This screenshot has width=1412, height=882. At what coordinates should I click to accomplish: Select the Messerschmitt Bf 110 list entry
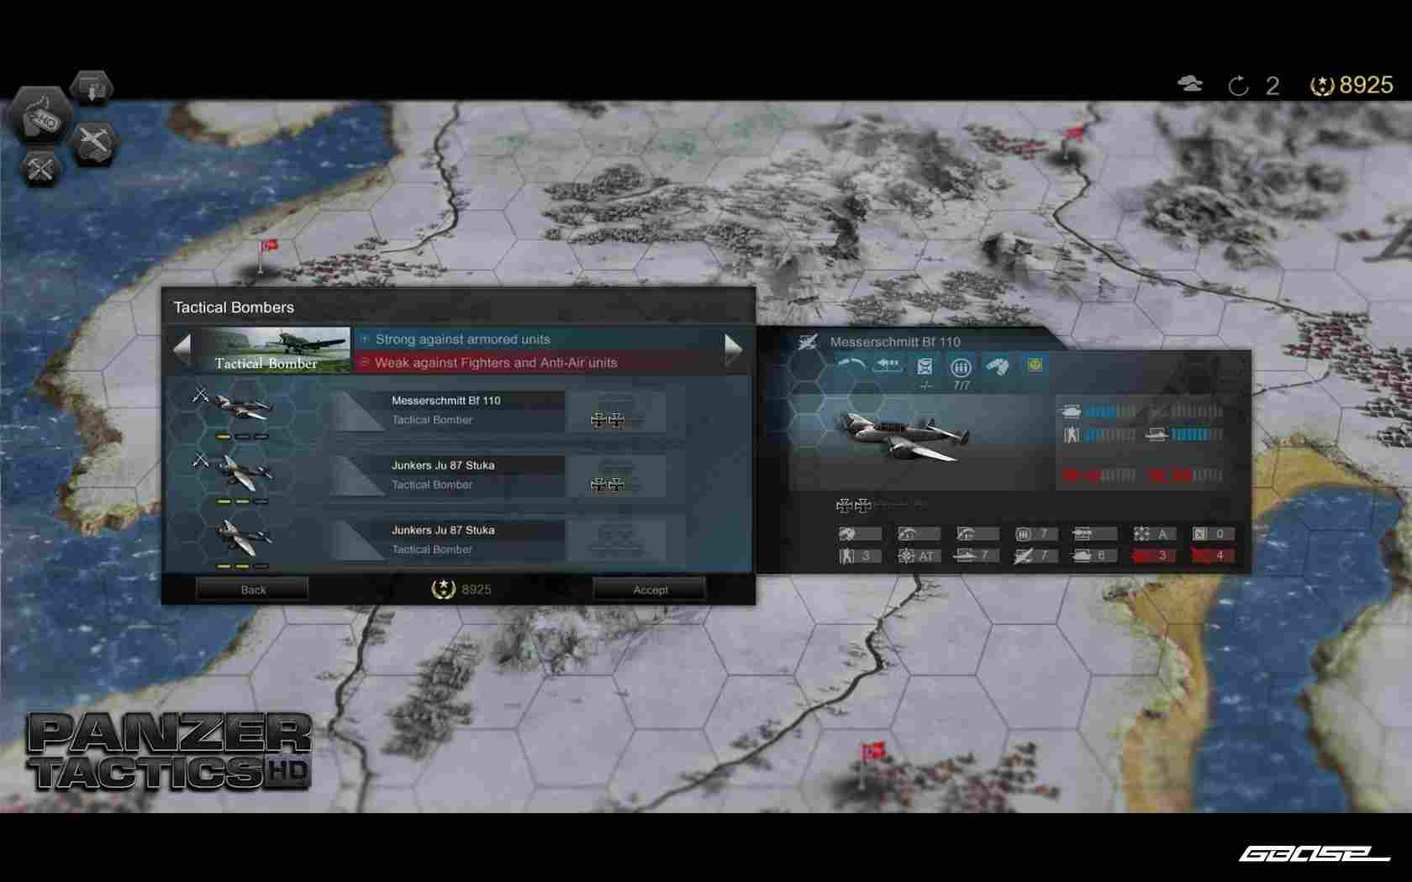[445, 410]
